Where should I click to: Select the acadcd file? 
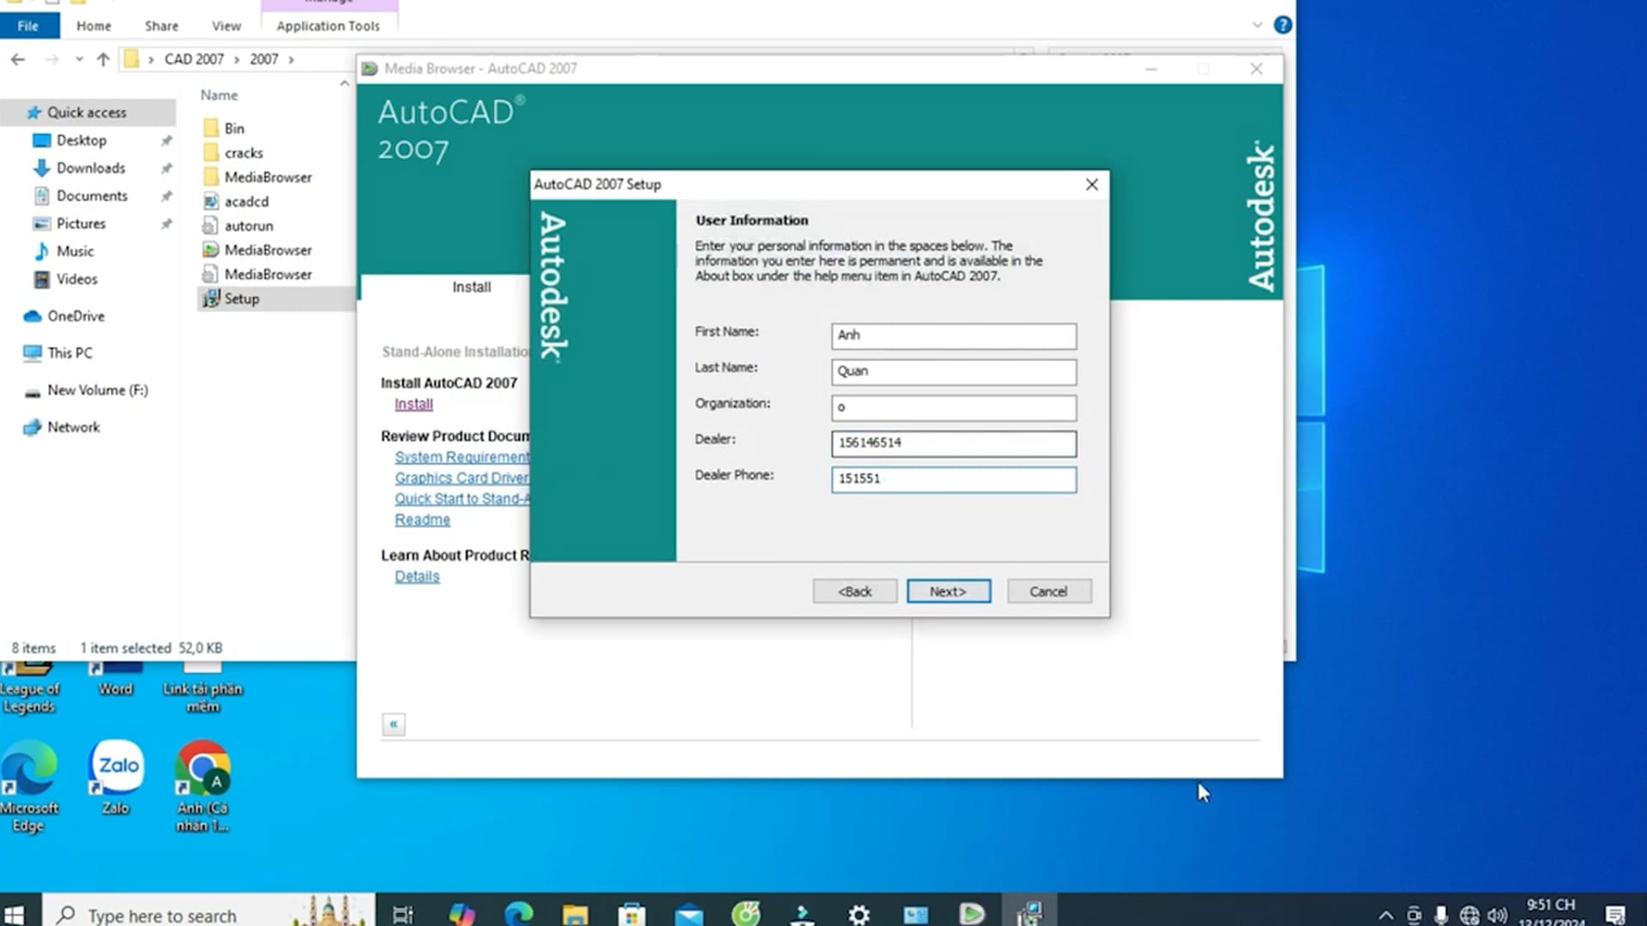(x=246, y=201)
